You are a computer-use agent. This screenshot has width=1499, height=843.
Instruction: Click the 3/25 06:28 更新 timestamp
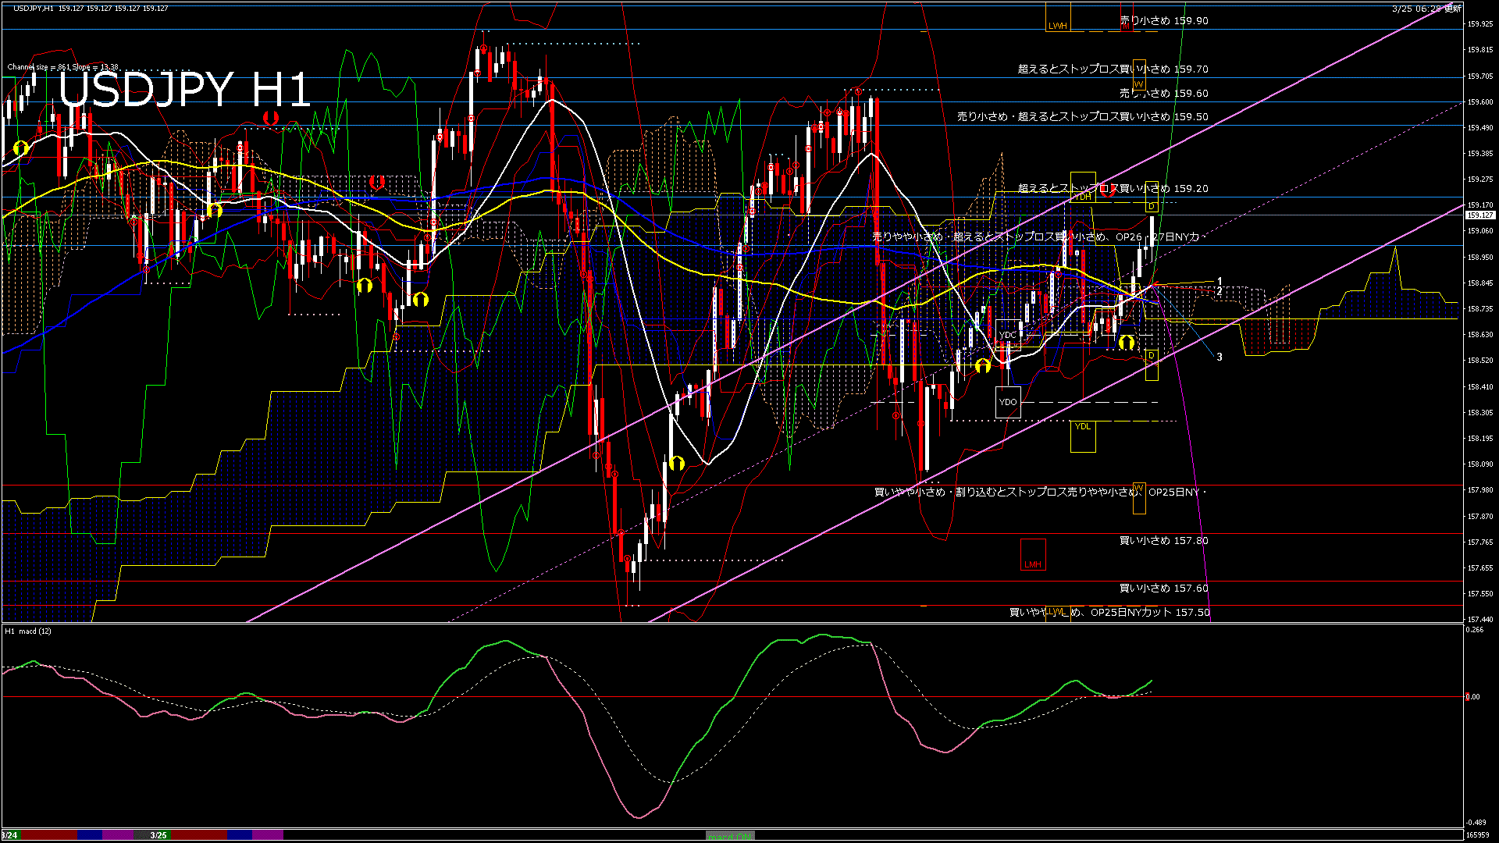[x=1426, y=9]
